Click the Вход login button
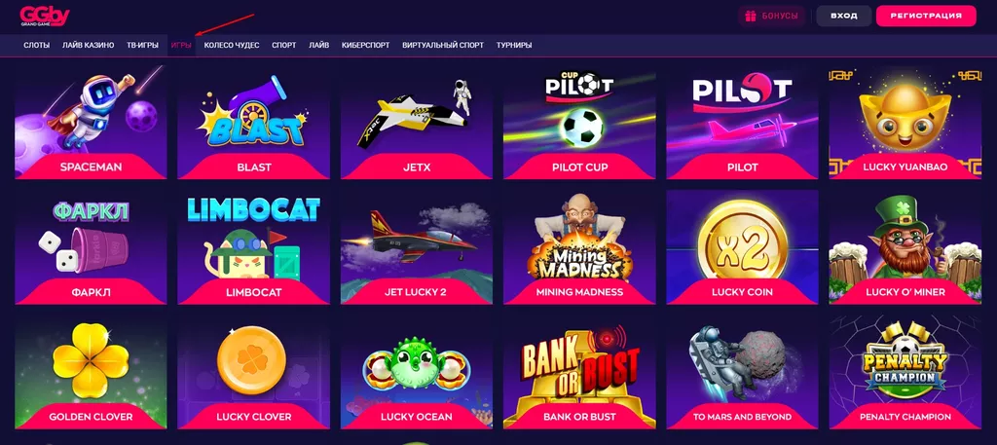Screen dimensions: 997x445 tap(844, 16)
